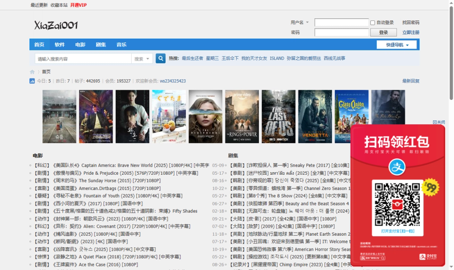Image resolution: width=454 pixels, height=270 pixels.
Task: Open the hot search 我的天才女友
Action: click(254, 58)
